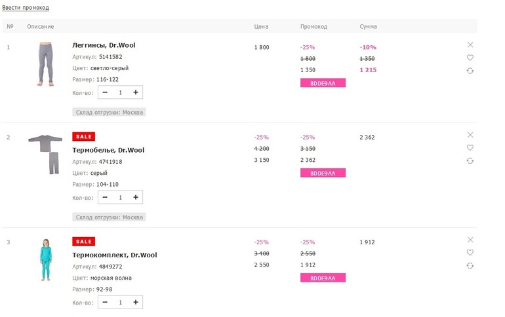
Task: Open the Леггинсы, Dr.Wool product title
Action: tap(104, 45)
